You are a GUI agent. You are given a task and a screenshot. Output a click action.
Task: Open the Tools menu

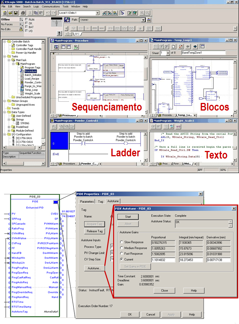tap(65, 6)
